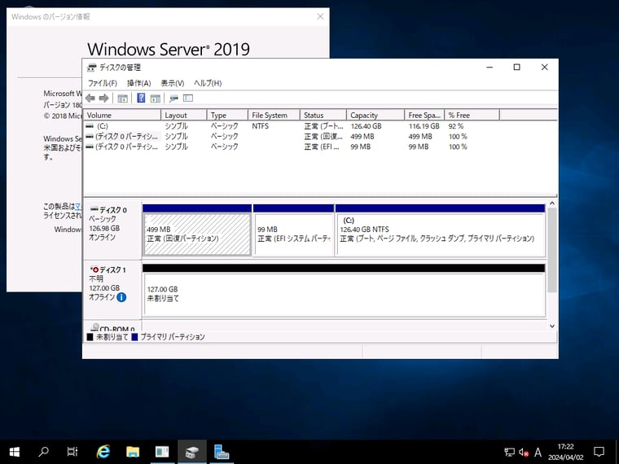
Task: Sort by the Free Space column header
Action: click(424, 116)
